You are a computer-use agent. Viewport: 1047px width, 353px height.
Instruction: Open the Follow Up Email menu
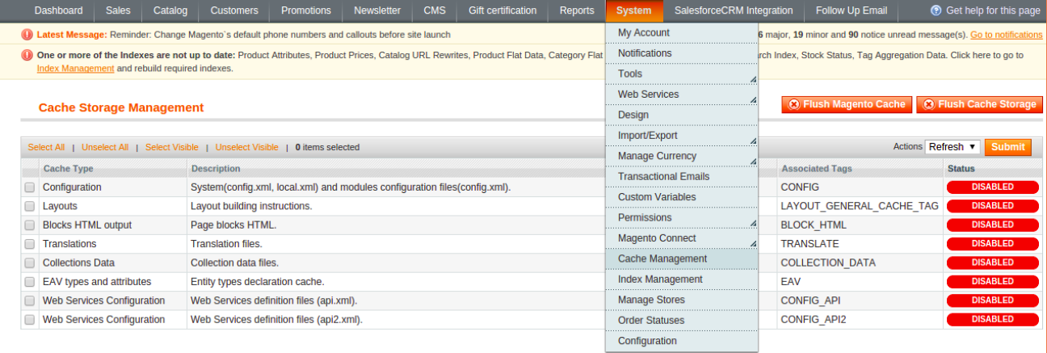tap(851, 11)
